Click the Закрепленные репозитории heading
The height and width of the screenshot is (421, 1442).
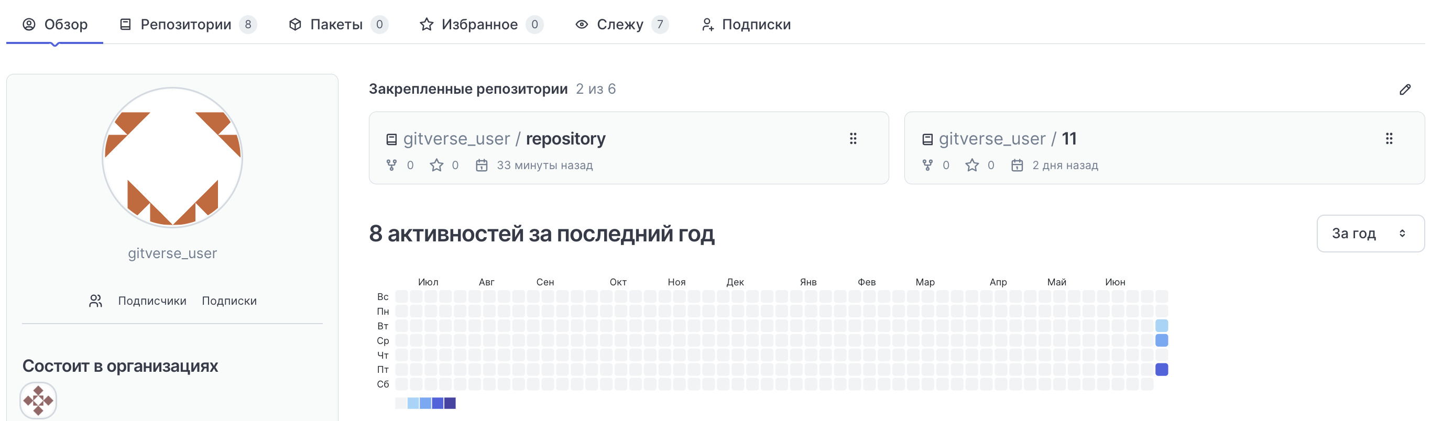pos(468,89)
